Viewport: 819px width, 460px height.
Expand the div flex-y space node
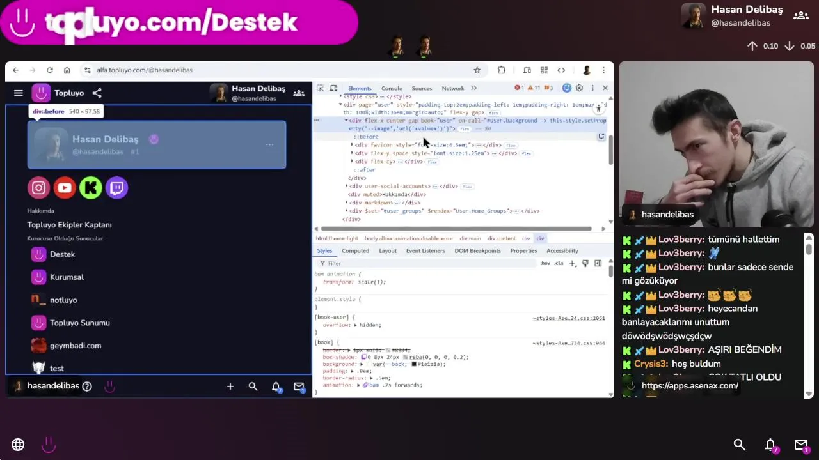point(352,153)
